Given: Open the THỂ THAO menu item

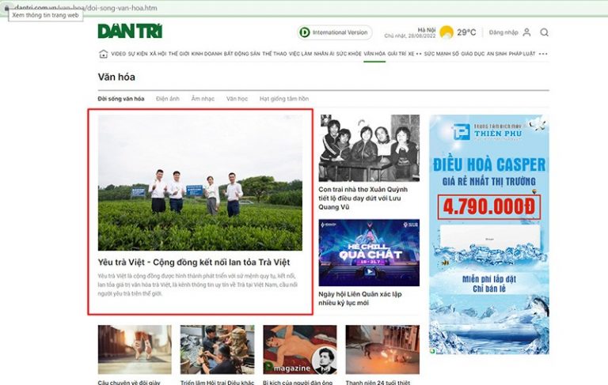Looking at the screenshot, I should coord(275,54).
